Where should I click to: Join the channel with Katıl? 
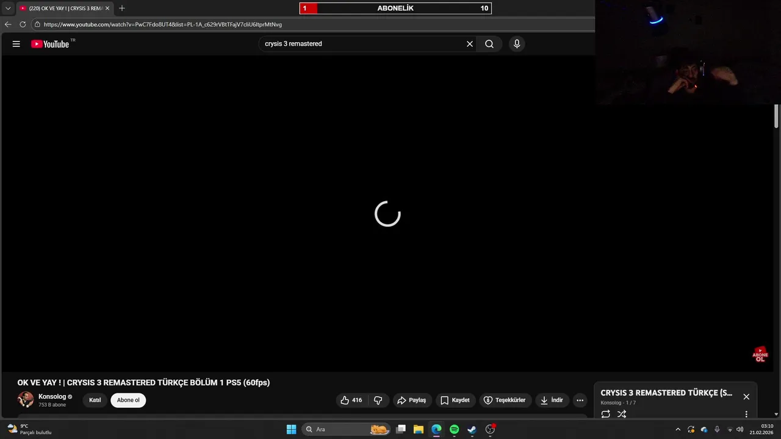pos(95,400)
